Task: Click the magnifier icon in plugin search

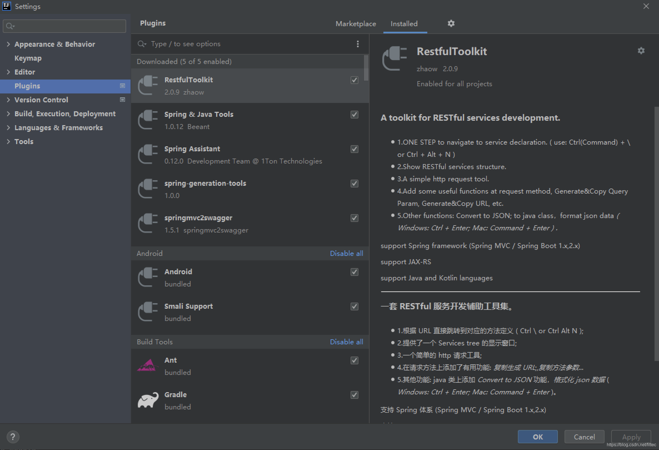Action: [141, 44]
